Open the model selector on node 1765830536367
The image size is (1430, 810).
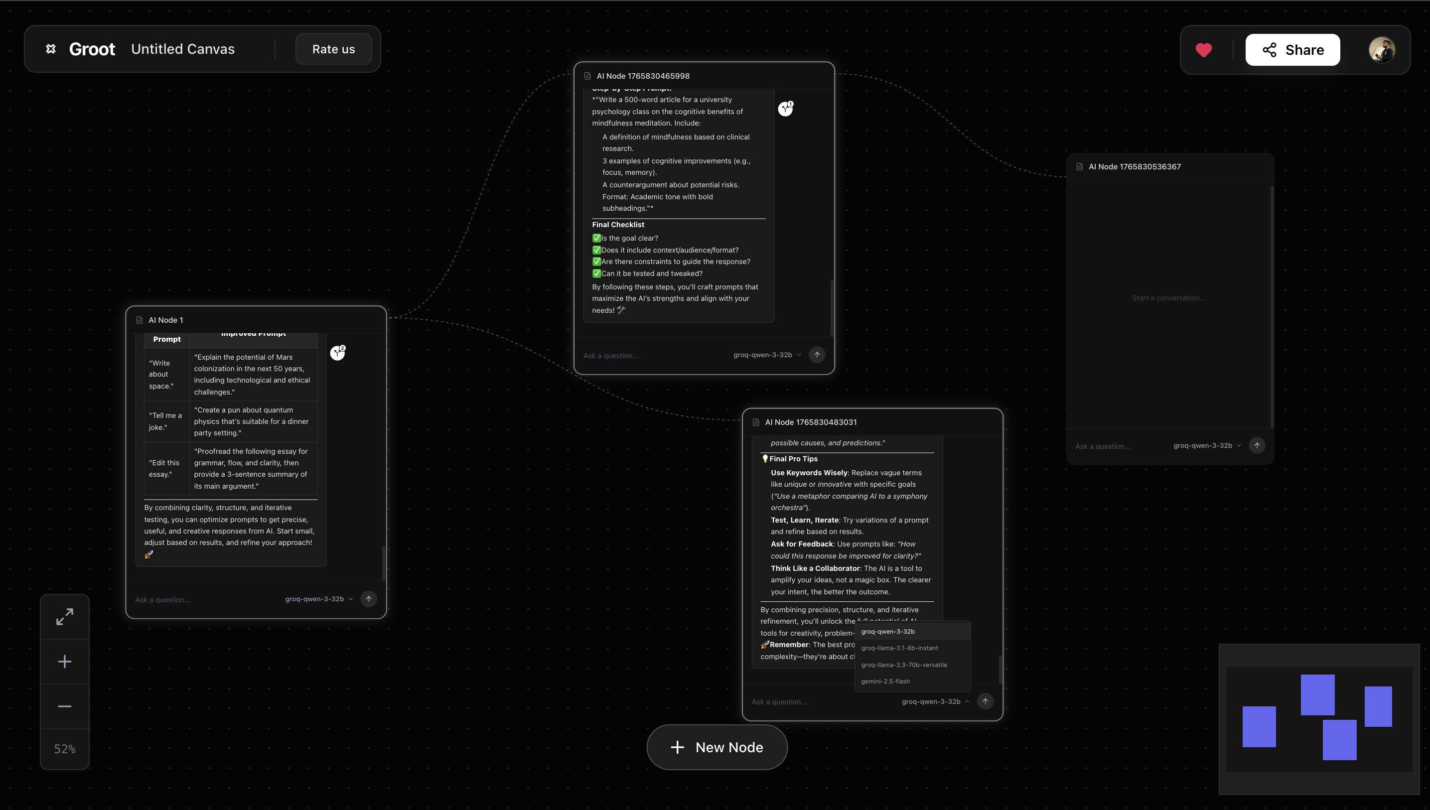point(1205,445)
